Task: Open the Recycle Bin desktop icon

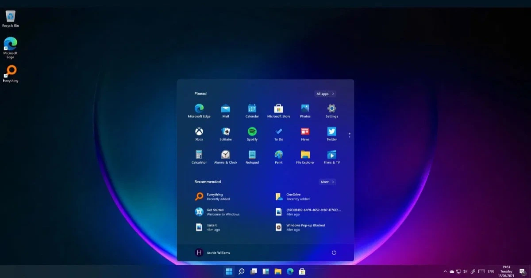Action: coord(11,19)
